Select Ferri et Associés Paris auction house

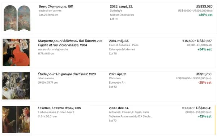(x=124, y=45)
